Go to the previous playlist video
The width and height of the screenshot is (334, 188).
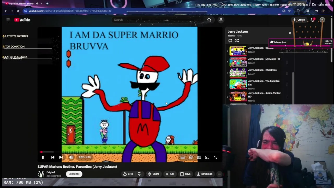(x=52, y=157)
